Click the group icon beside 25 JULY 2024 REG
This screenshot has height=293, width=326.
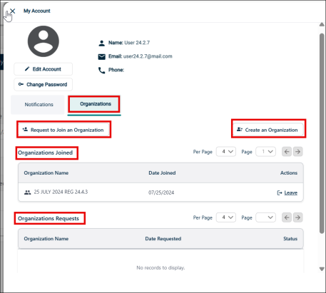(28, 192)
